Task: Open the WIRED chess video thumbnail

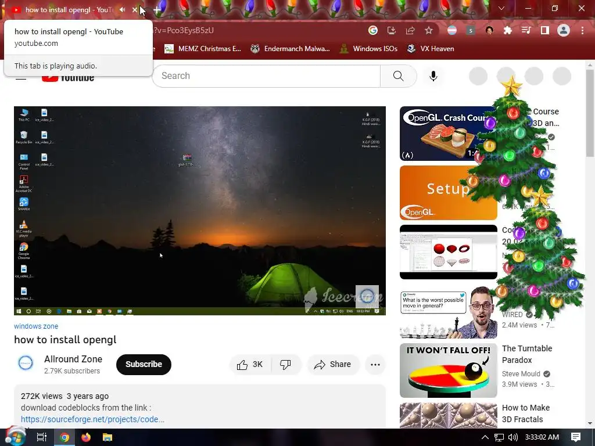Action: [x=448, y=311]
